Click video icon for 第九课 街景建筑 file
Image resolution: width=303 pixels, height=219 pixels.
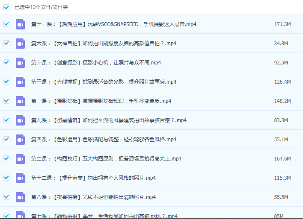pyautogui.click(x=20, y=120)
